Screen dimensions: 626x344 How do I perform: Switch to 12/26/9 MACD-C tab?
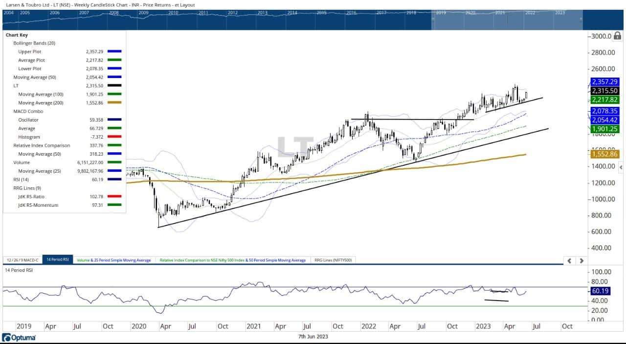tap(22, 260)
